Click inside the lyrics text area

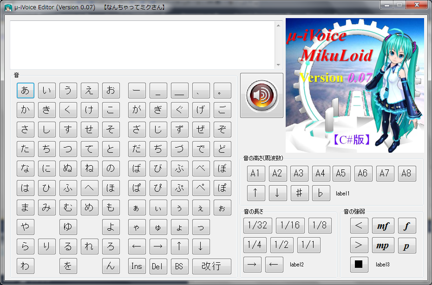143,45
